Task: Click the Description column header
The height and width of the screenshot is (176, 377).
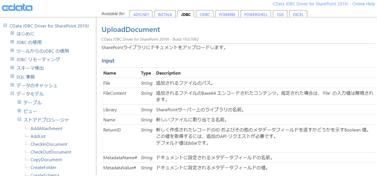Action: 168,73
